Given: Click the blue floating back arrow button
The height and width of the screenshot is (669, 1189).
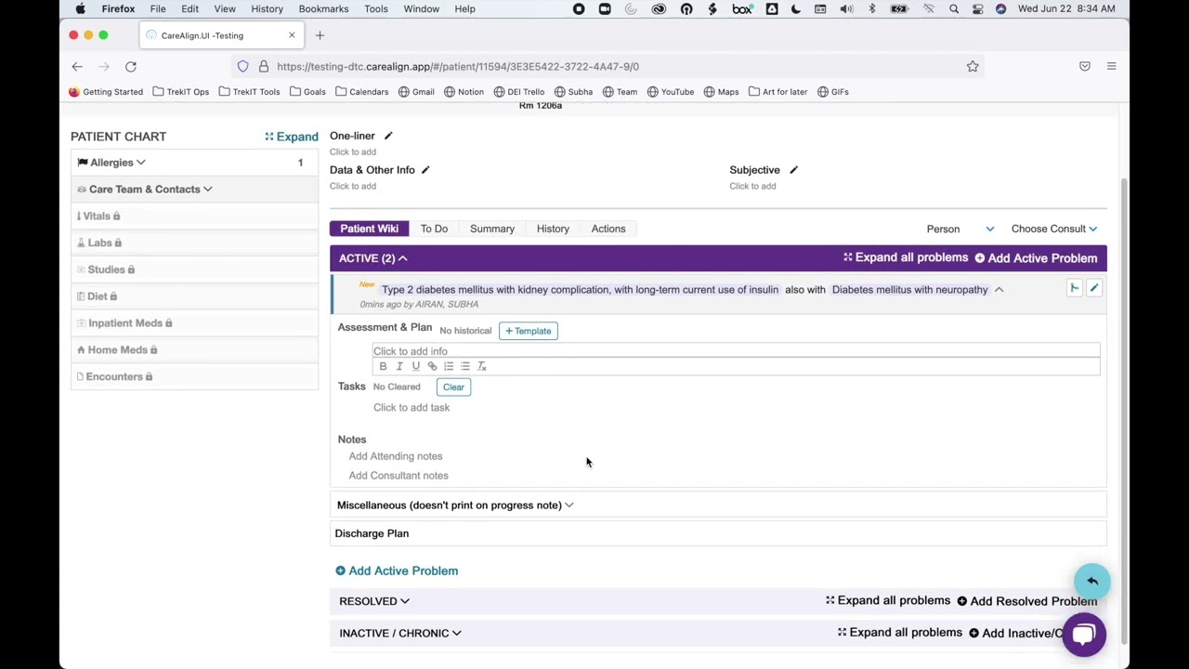Looking at the screenshot, I should point(1092,581).
